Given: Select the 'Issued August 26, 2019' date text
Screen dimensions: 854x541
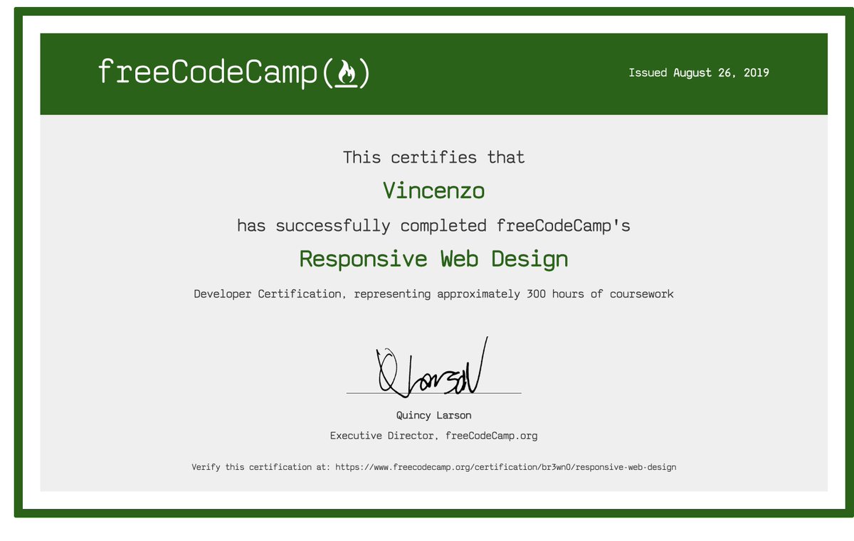Looking at the screenshot, I should 699,73.
